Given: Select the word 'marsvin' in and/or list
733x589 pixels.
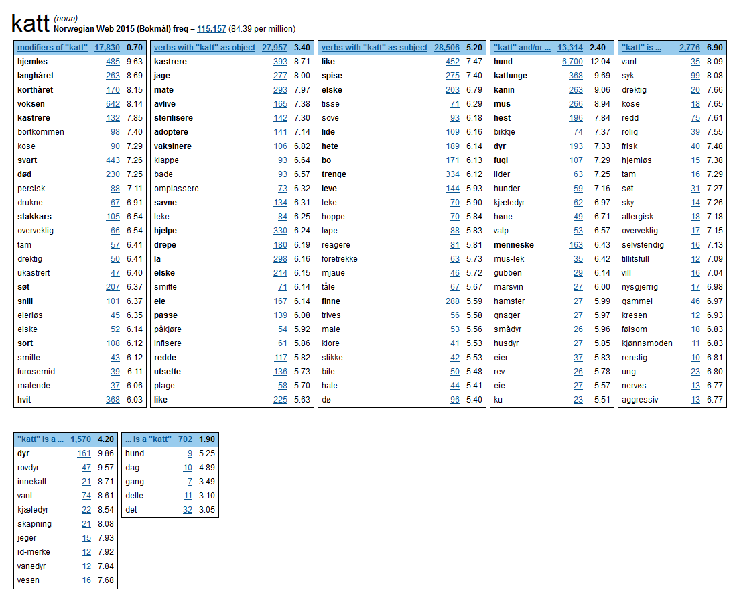Looking at the screenshot, I should [508, 286].
